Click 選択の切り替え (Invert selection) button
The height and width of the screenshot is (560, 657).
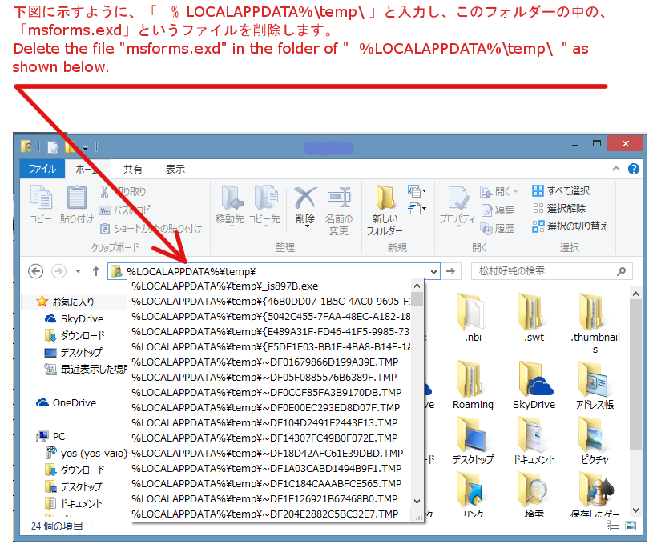[570, 226]
